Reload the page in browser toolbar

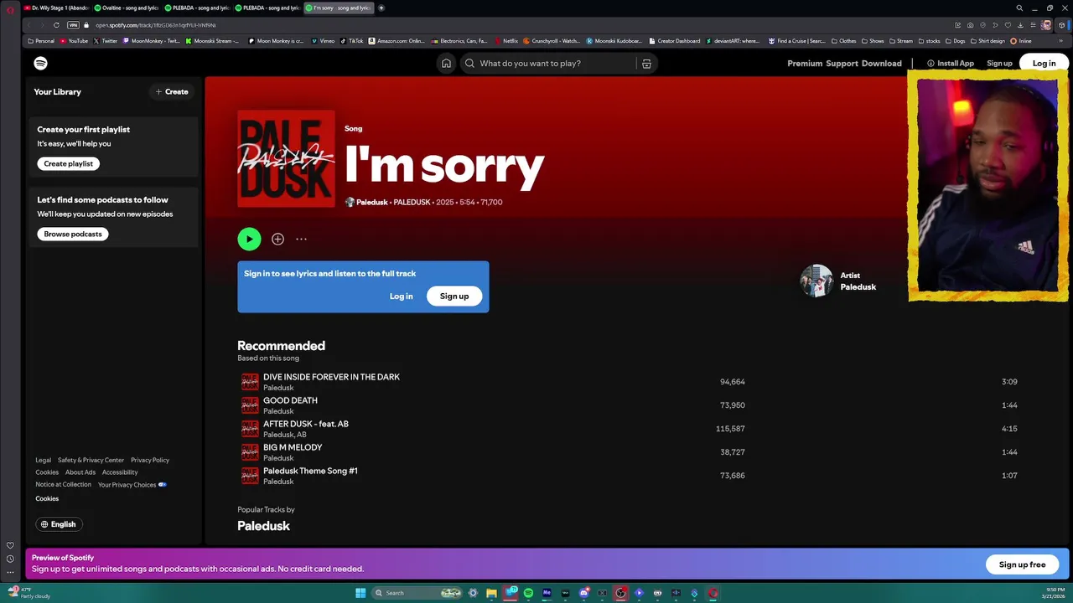tap(56, 25)
